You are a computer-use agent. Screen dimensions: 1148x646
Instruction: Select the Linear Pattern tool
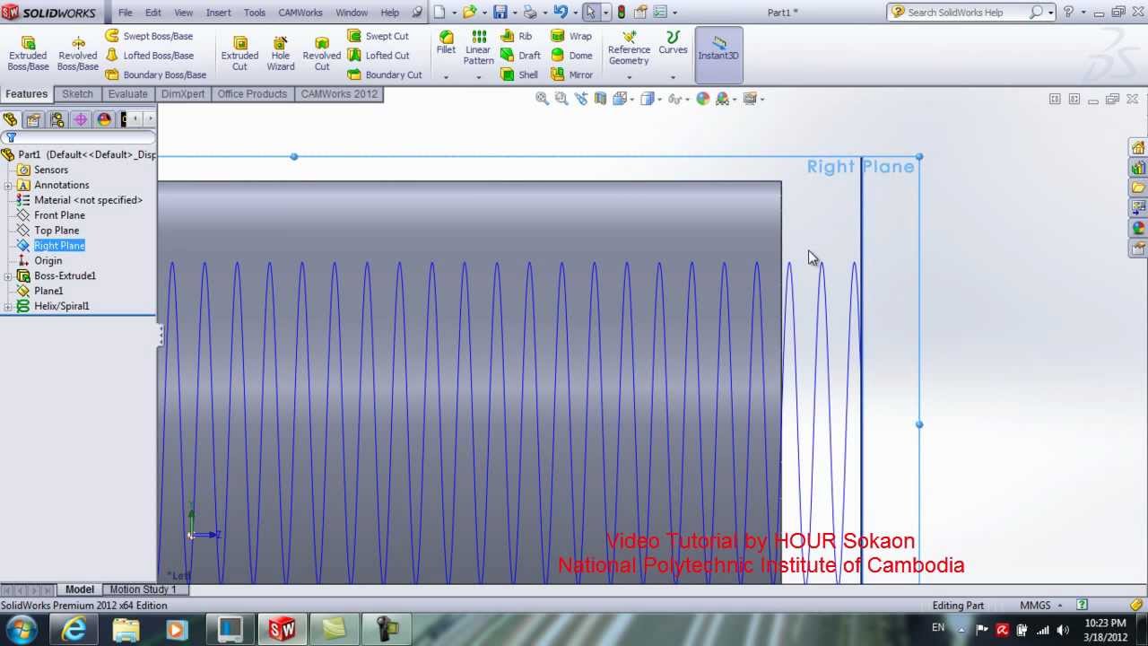pyautogui.click(x=479, y=48)
